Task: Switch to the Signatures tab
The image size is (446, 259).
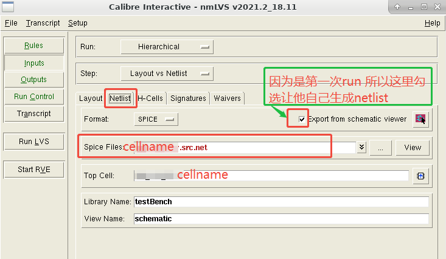Action: (188, 98)
